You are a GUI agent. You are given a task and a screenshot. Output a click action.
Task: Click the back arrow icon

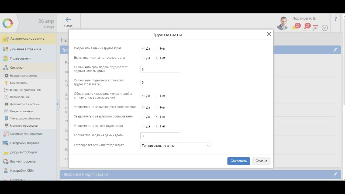click(68, 19)
